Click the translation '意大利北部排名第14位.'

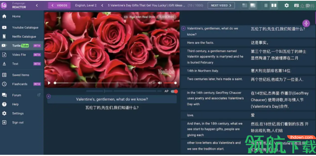click(x=271, y=71)
